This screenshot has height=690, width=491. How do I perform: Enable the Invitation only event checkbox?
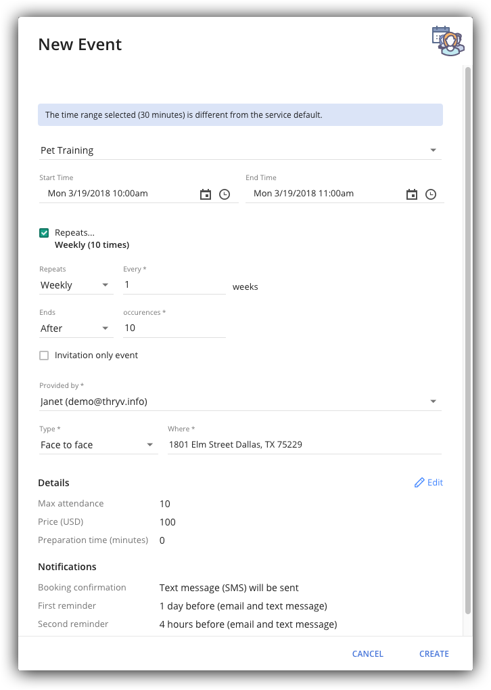(44, 355)
